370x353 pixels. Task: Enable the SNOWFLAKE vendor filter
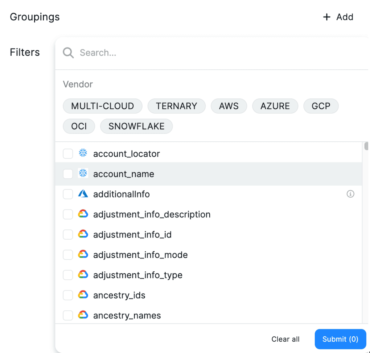136,126
